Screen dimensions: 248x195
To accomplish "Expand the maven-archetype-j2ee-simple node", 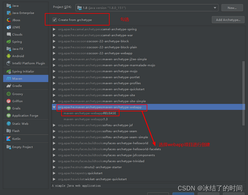I will 54,59.
